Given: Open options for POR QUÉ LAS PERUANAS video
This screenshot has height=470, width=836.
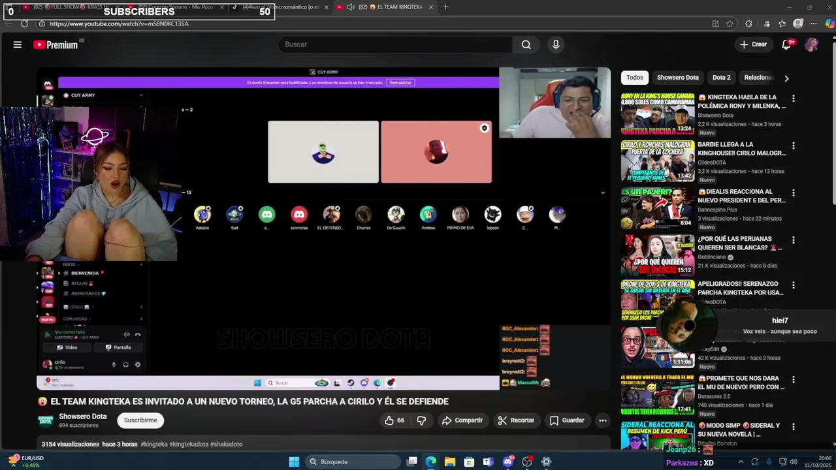Looking at the screenshot, I should tap(793, 240).
